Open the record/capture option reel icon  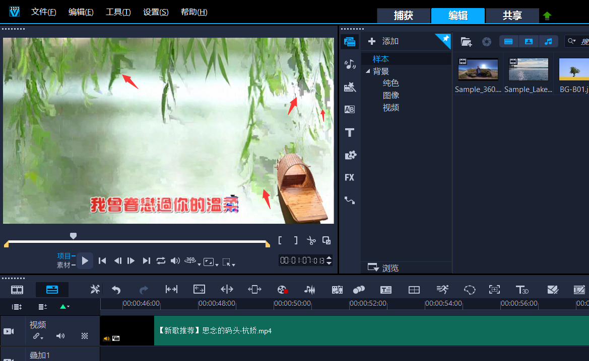point(282,290)
